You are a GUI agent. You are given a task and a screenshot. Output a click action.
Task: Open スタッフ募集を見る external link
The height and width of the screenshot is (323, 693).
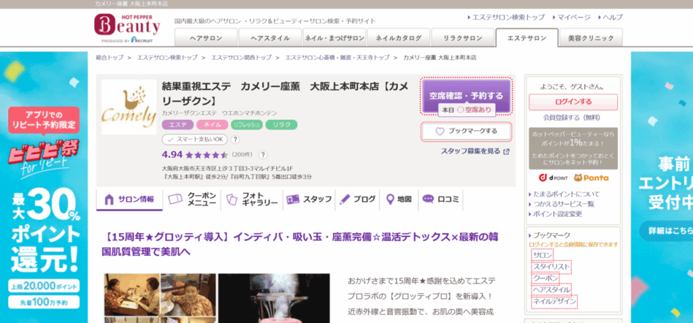pyautogui.click(x=475, y=151)
